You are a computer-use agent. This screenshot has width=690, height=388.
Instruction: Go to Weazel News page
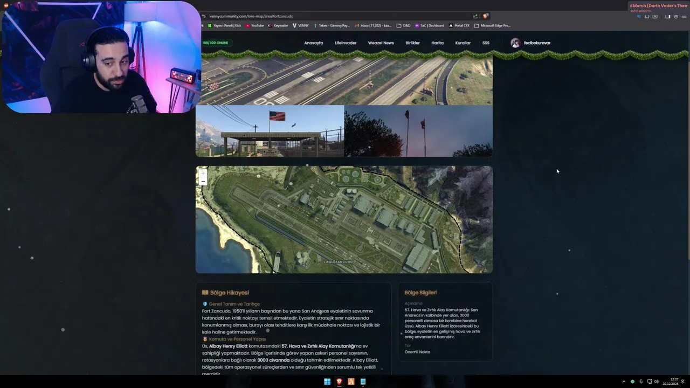coord(381,43)
